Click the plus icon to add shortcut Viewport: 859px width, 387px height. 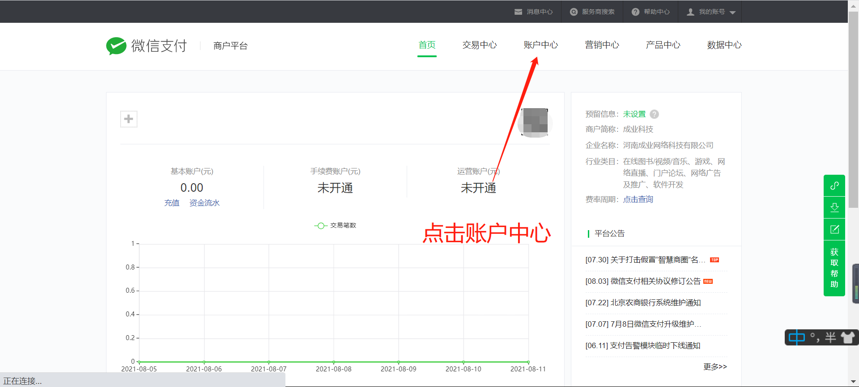coord(129,119)
